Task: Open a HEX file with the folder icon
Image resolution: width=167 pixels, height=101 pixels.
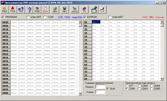Action: click(x=55, y=9)
